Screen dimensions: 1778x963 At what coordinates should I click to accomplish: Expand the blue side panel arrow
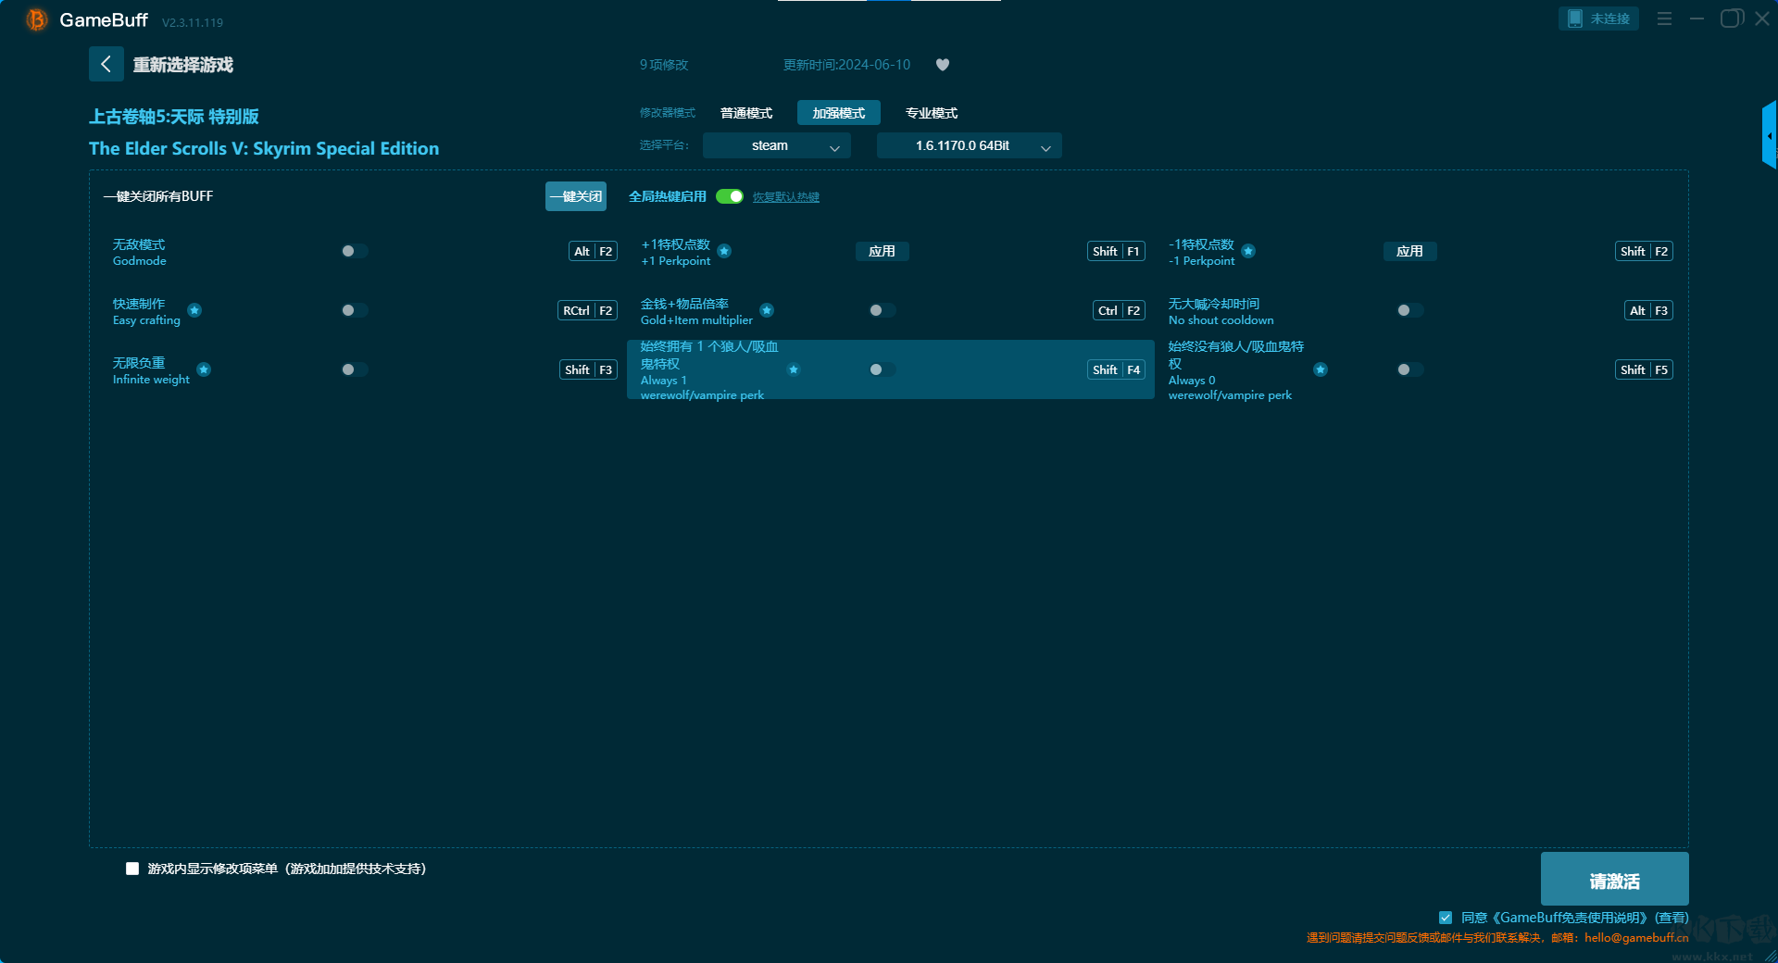click(1769, 136)
